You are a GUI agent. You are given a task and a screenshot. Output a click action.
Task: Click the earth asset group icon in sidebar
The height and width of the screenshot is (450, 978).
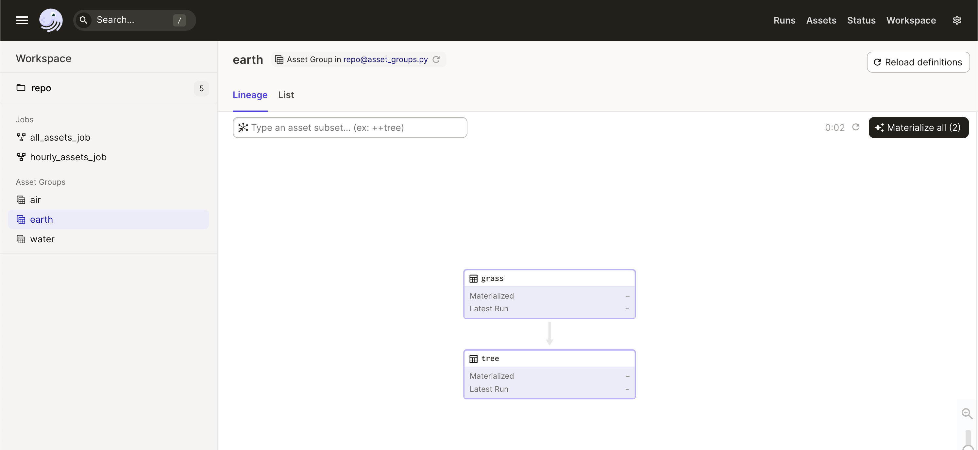21,219
